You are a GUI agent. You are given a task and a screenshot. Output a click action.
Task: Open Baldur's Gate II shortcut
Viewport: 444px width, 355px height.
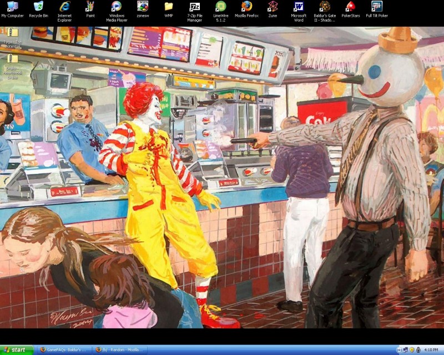click(x=325, y=11)
